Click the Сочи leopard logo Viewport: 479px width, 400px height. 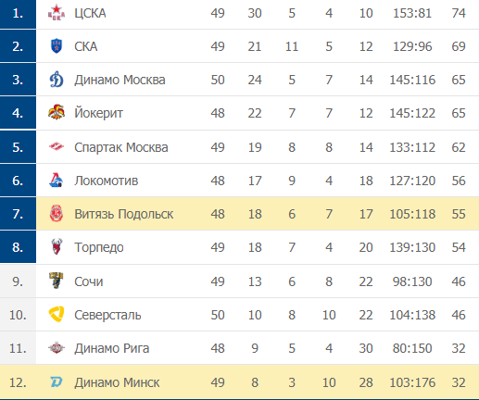tap(57, 281)
